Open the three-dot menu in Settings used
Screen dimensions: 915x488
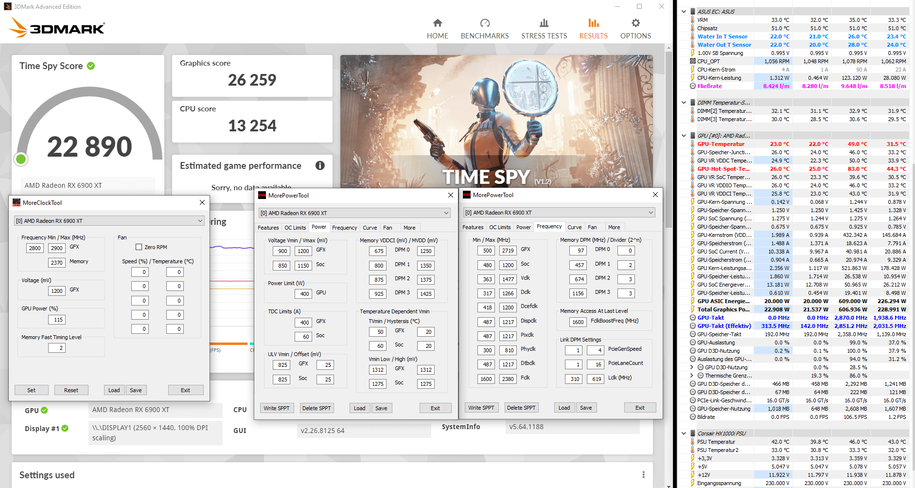point(643,475)
